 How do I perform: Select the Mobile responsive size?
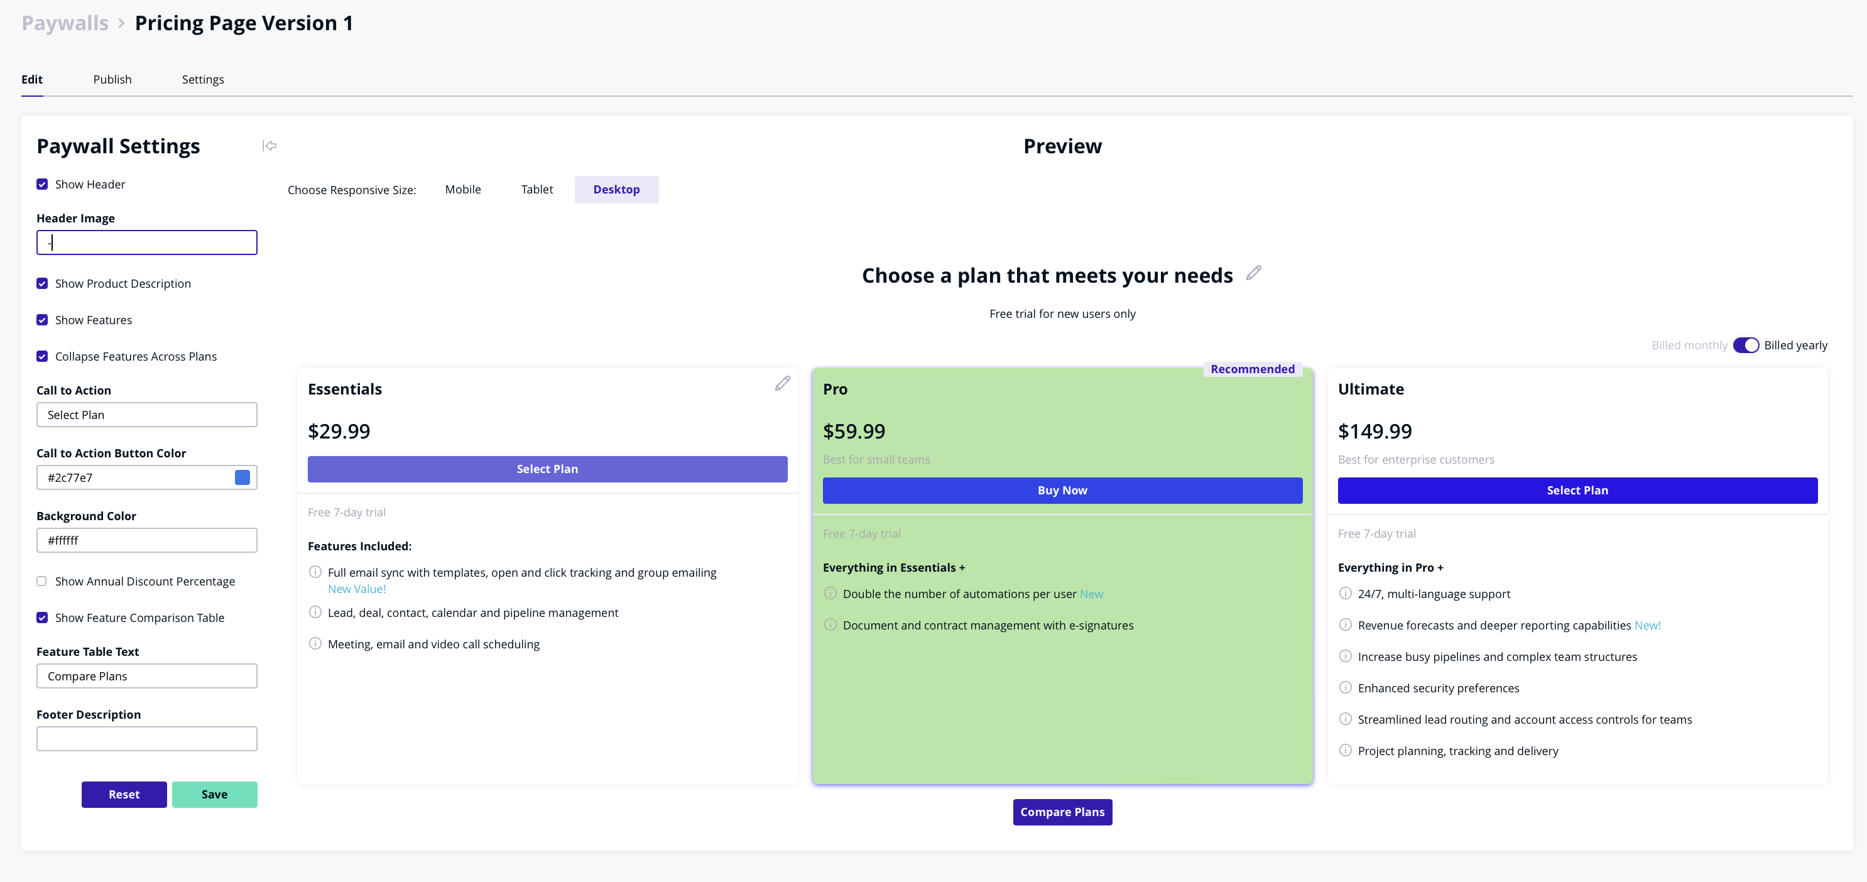[x=463, y=189]
